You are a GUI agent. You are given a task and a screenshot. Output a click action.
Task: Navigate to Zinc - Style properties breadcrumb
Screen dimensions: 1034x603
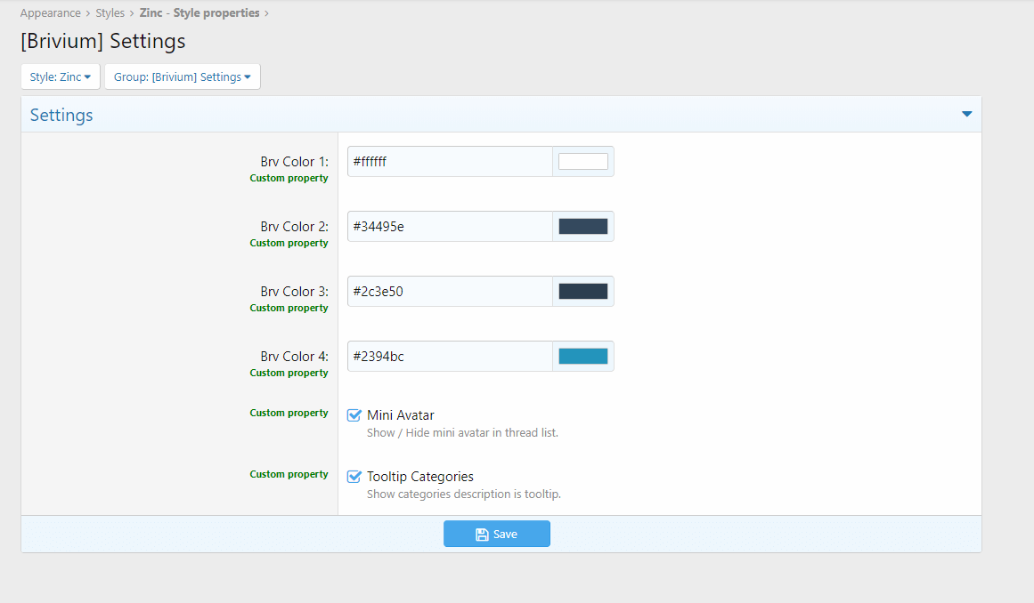199,13
